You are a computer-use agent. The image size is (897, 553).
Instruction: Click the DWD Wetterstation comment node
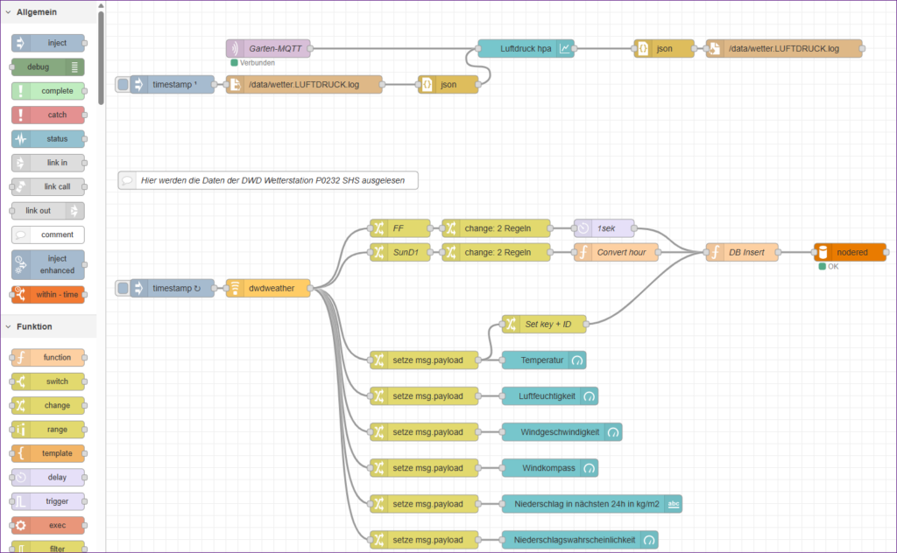tap(268, 180)
